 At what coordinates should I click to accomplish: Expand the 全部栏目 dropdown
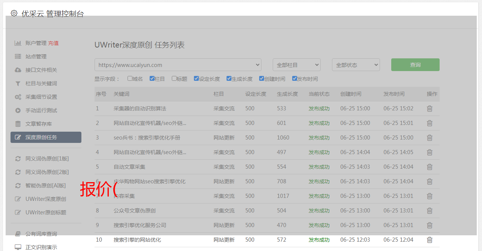point(296,65)
